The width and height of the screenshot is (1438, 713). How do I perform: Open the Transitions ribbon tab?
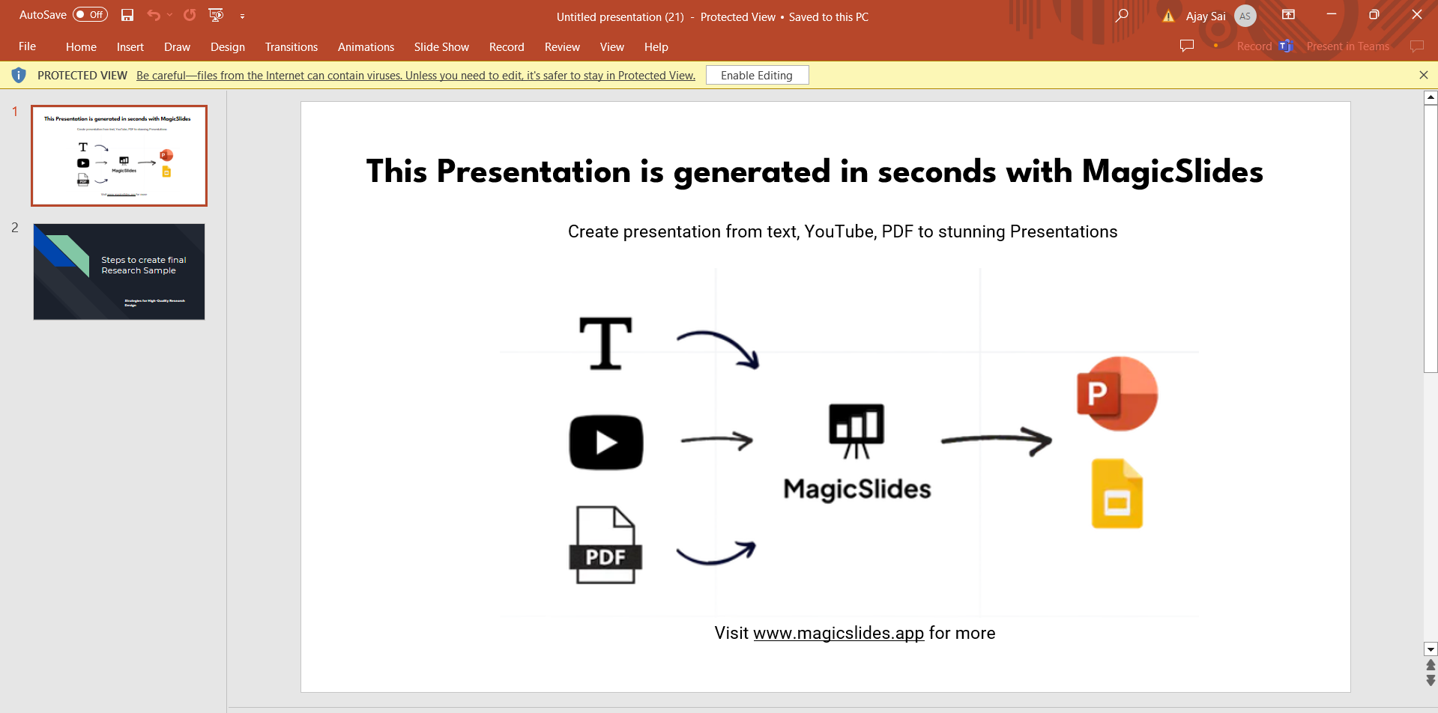tap(291, 46)
